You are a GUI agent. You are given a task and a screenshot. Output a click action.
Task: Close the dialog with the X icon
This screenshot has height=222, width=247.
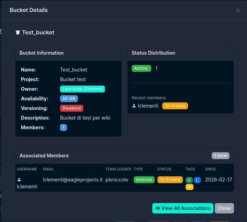(x=238, y=10)
